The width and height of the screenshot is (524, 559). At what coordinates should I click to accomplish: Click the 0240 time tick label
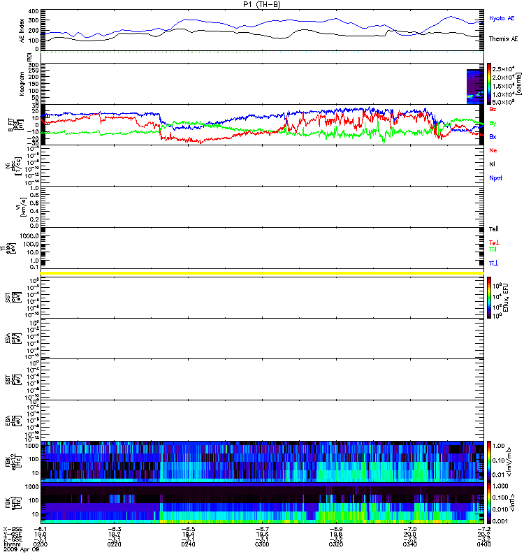(x=188, y=544)
